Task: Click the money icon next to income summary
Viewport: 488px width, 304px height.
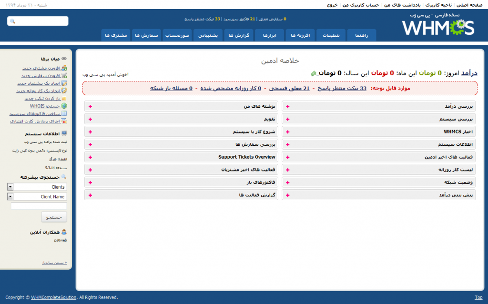Action: pyautogui.click(x=314, y=73)
